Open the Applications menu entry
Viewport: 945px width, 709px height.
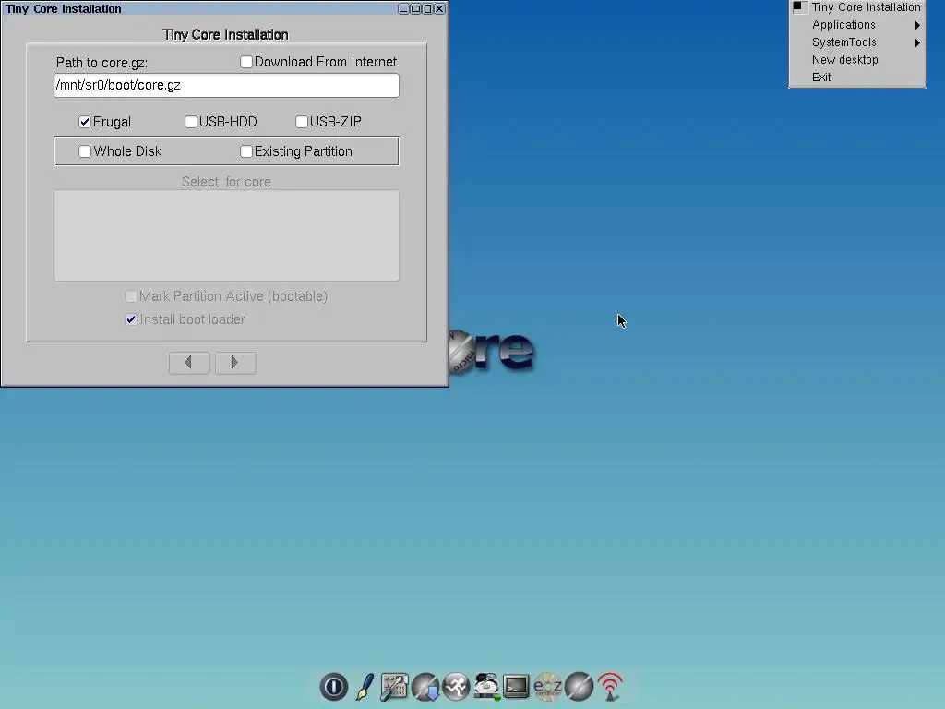(x=843, y=25)
